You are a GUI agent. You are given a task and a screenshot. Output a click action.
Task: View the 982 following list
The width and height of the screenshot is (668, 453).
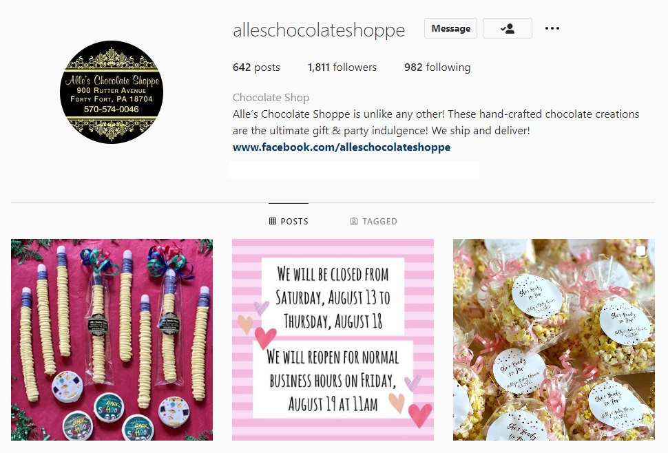[x=437, y=67]
